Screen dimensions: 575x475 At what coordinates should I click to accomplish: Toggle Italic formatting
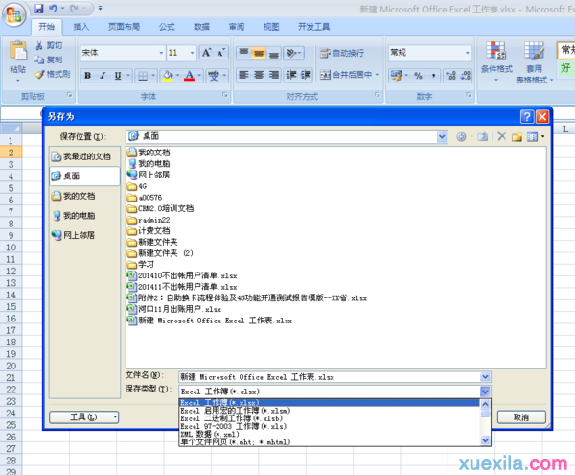[x=103, y=76]
